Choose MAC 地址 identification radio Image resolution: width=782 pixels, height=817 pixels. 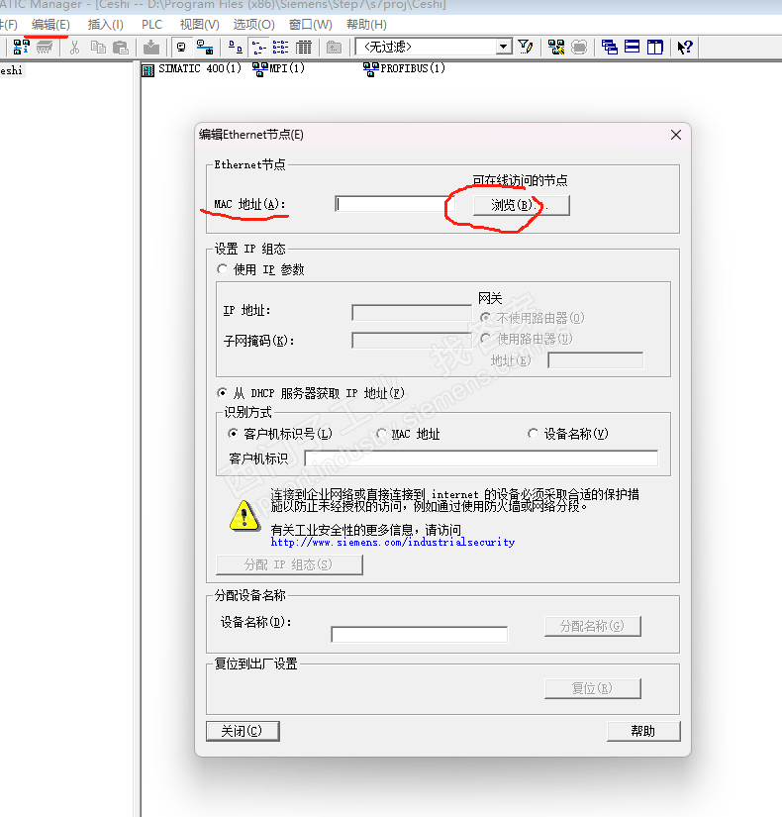(381, 434)
